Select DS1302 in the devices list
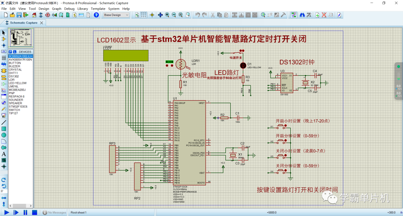 (14, 76)
